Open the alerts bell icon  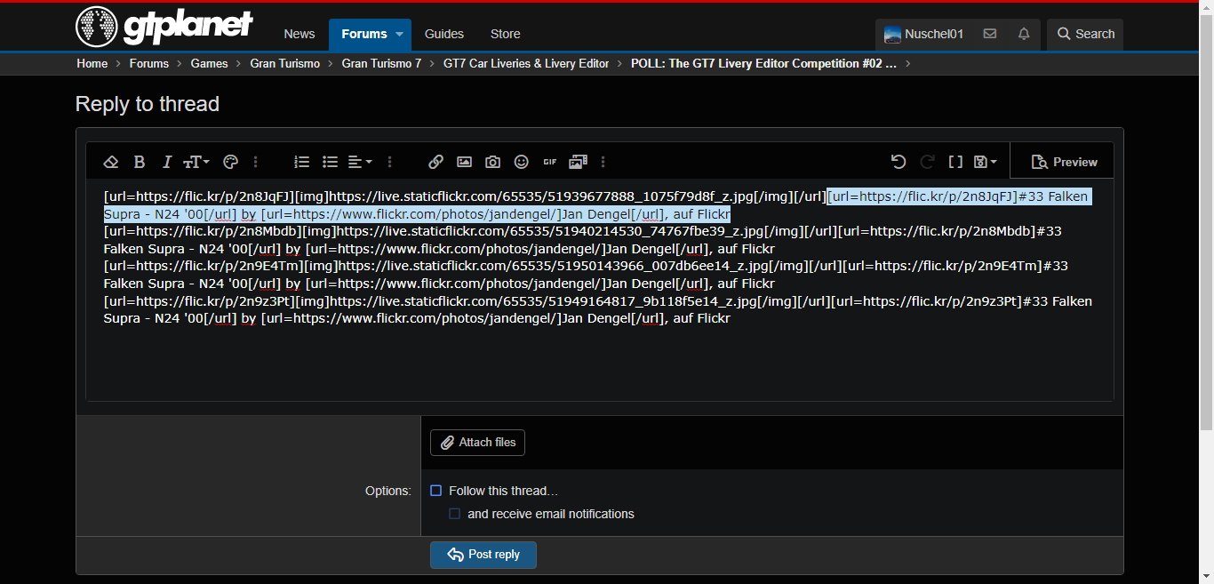pyautogui.click(x=1024, y=34)
